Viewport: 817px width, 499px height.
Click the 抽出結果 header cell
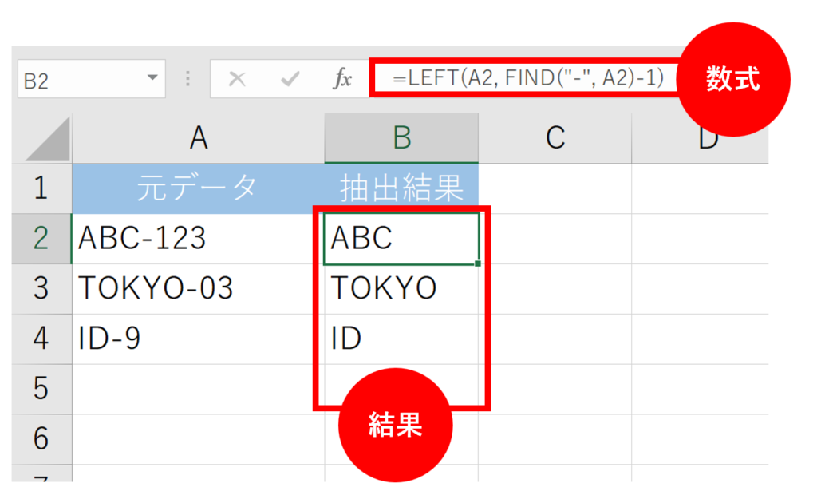[401, 188]
